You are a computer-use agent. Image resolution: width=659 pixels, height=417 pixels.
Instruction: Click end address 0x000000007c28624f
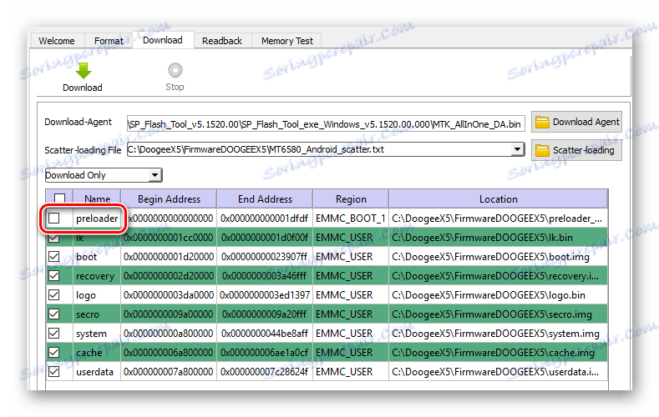coord(265,372)
